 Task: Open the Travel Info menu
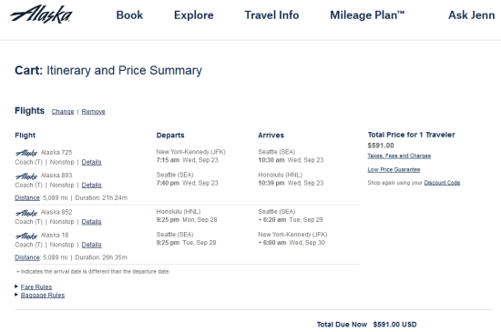[271, 15]
